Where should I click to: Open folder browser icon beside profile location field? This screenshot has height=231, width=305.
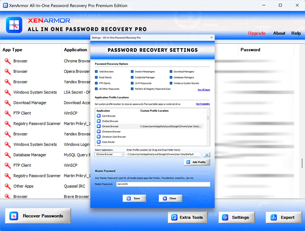pos(207,155)
